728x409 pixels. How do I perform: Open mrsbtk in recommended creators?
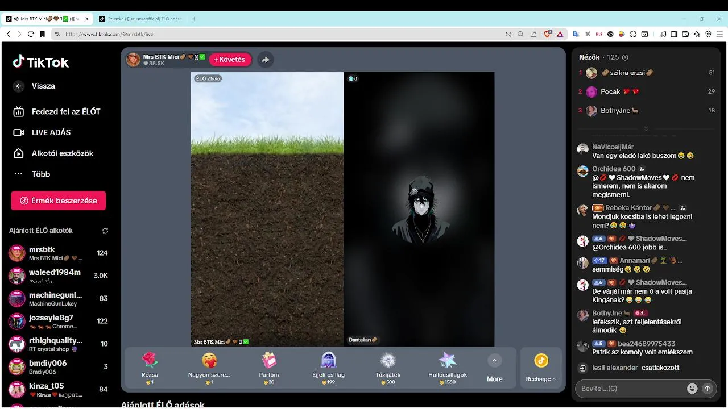58,253
